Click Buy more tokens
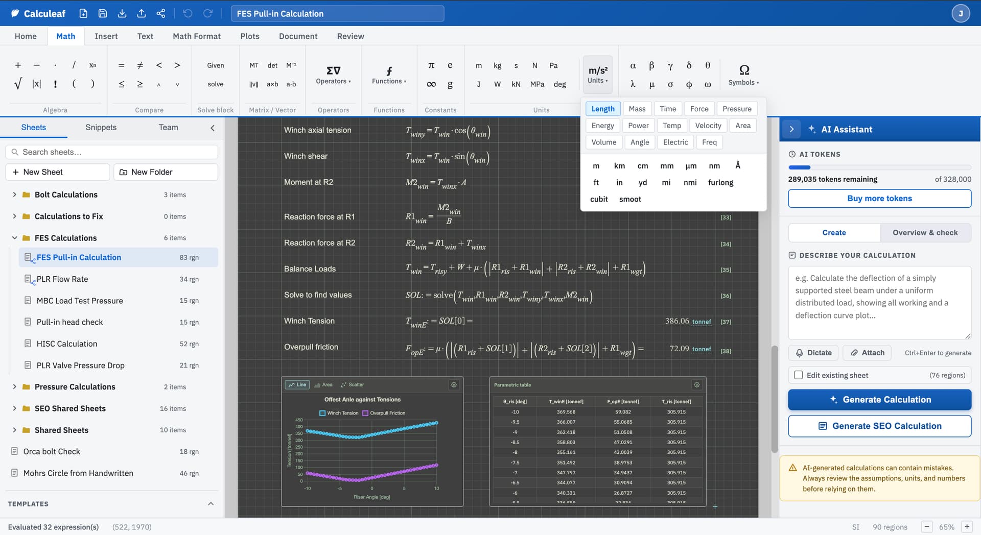 point(879,199)
